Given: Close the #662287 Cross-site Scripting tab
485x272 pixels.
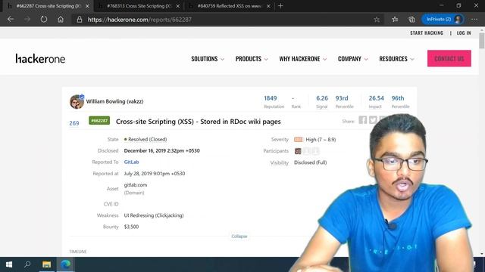Looking at the screenshot, I should (87, 6).
